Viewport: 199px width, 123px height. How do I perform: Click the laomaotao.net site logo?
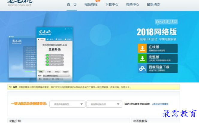[19, 3]
